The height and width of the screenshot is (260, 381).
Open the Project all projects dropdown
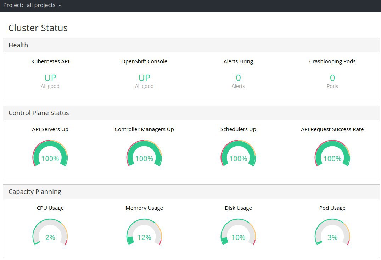(x=32, y=5)
